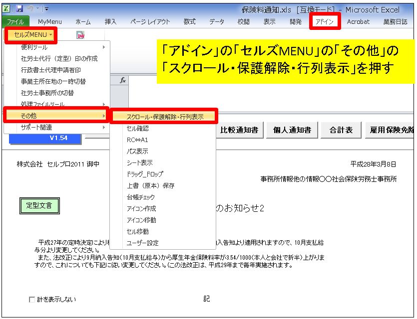
Task: Expand the 処理ファイルツール submenu
Action: click(57, 104)
